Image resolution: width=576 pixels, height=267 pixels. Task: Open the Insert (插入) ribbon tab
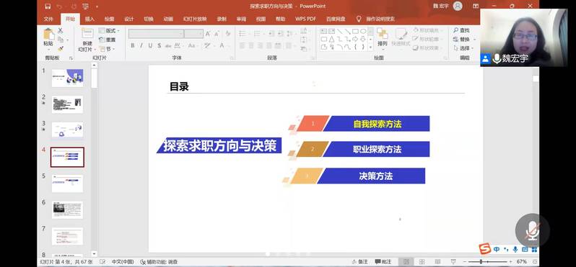(x=90, y=19)
